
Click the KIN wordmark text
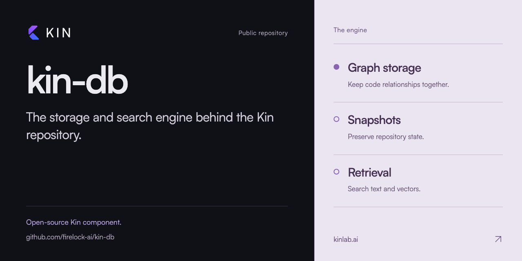click(x=58, y=33)
